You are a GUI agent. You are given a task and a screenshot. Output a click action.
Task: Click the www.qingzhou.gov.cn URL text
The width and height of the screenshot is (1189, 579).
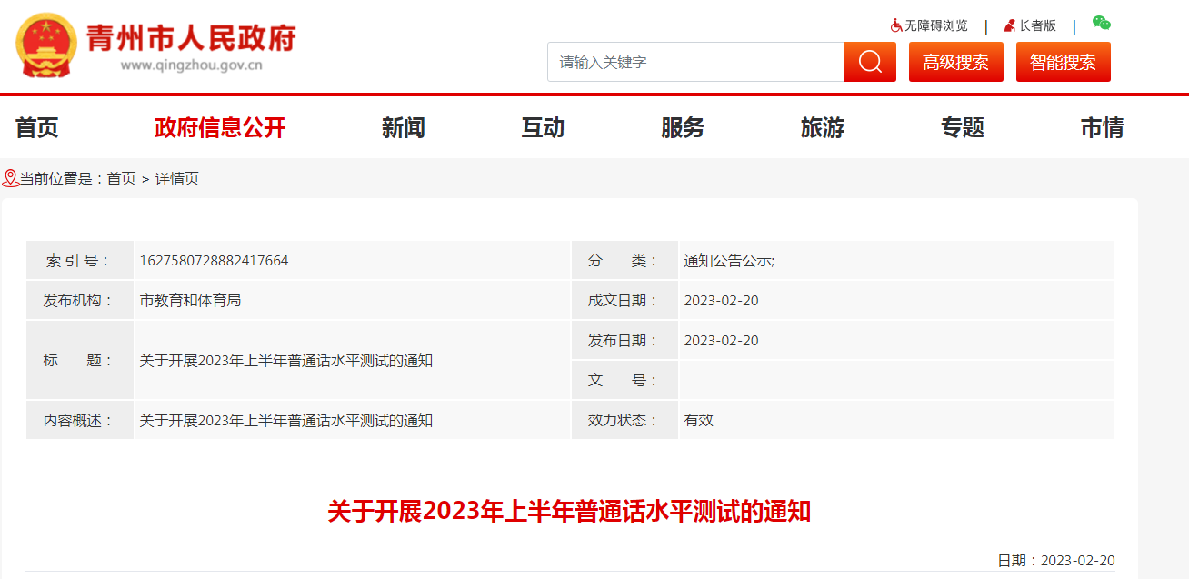coord(192,65)
